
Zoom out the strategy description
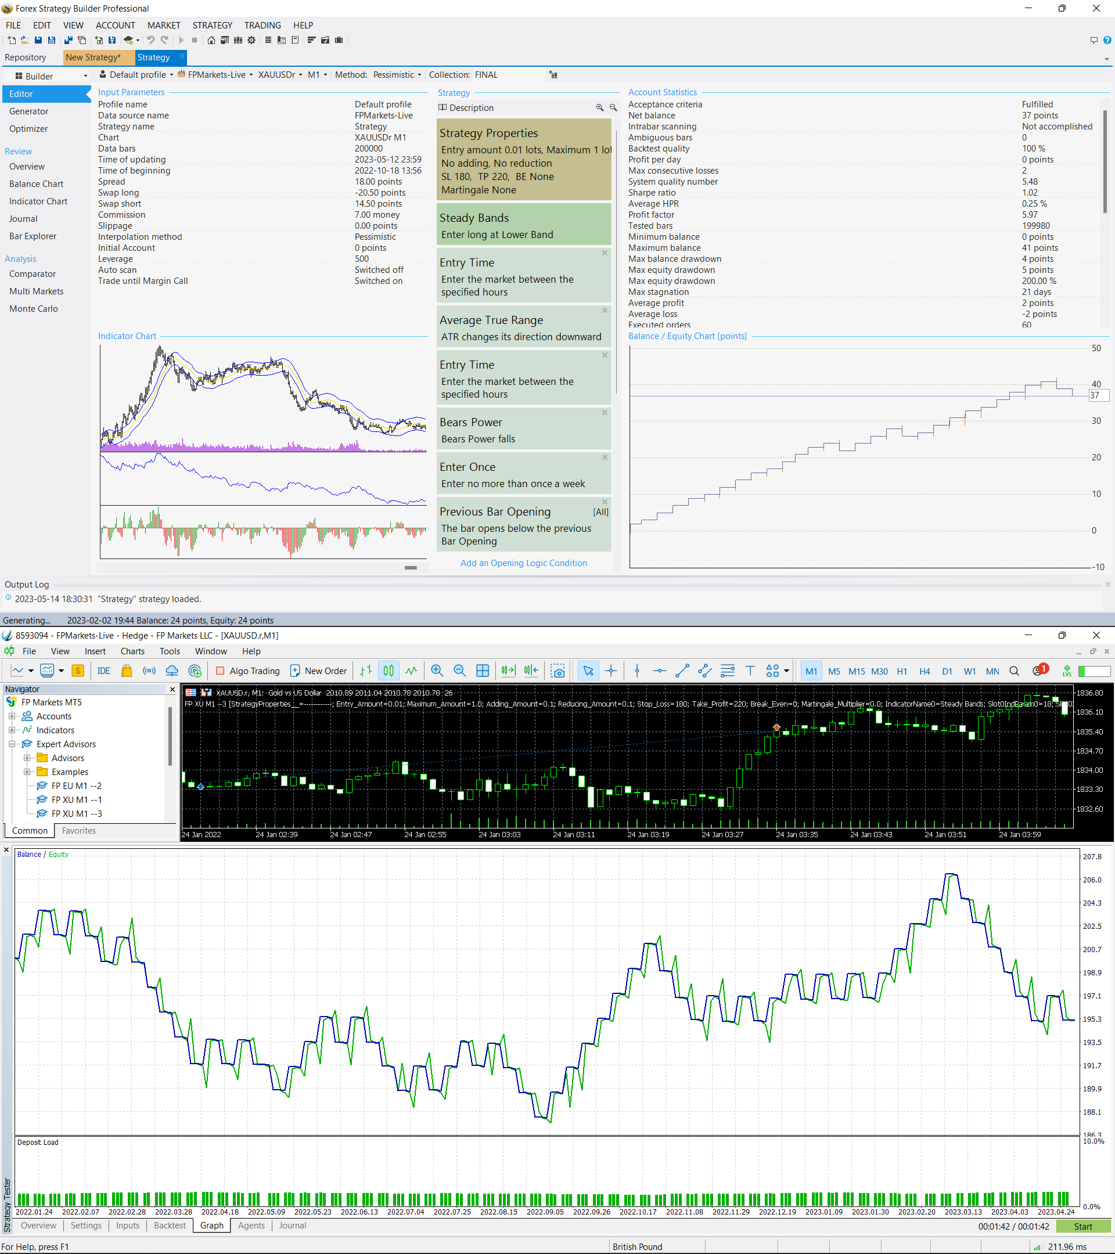[613, 108]
